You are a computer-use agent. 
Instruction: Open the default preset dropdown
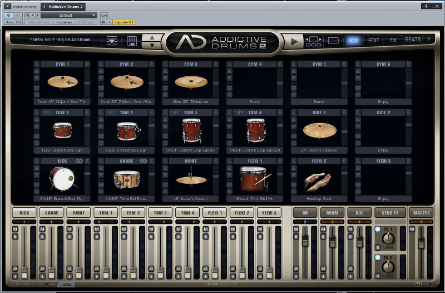[x=69, y=16]
